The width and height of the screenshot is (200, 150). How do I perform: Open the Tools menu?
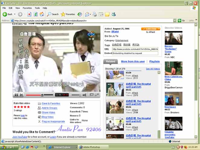click(x=37, y=8)
